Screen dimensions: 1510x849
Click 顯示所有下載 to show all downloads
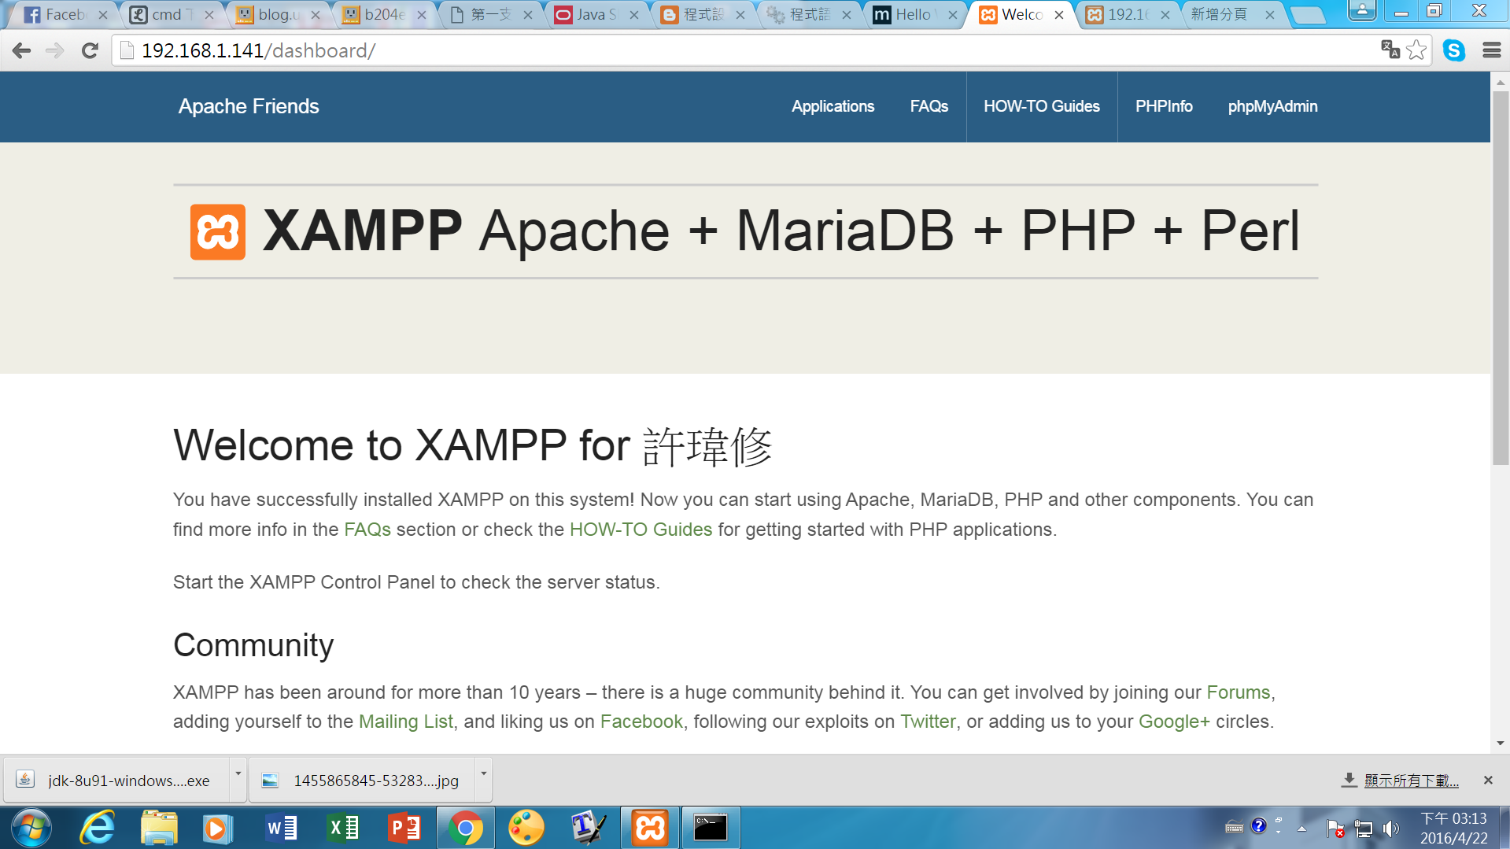[x=1410, y=781]
